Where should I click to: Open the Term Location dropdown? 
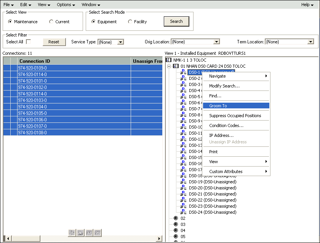(x=310, y=42)
